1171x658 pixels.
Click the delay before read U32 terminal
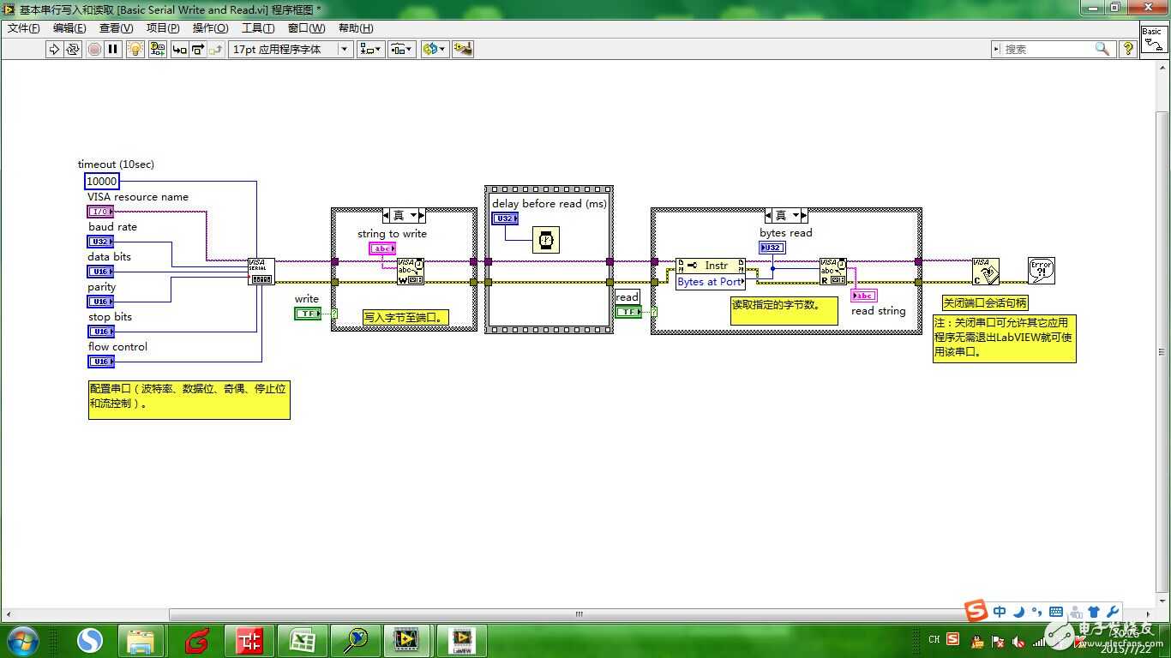coord(505,218)
